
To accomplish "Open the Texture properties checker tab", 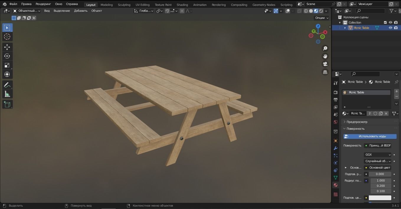I will [335, 195].
